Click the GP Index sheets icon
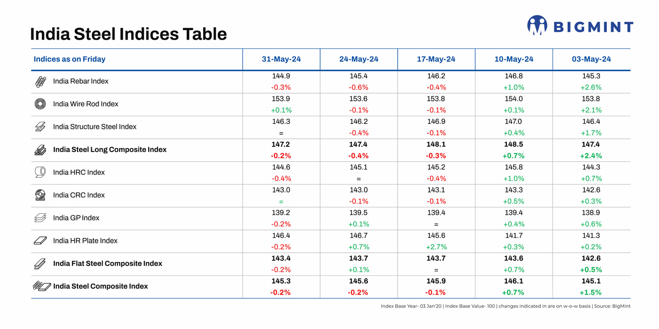This screenshot has width=659, height=329. click(41, 218)
